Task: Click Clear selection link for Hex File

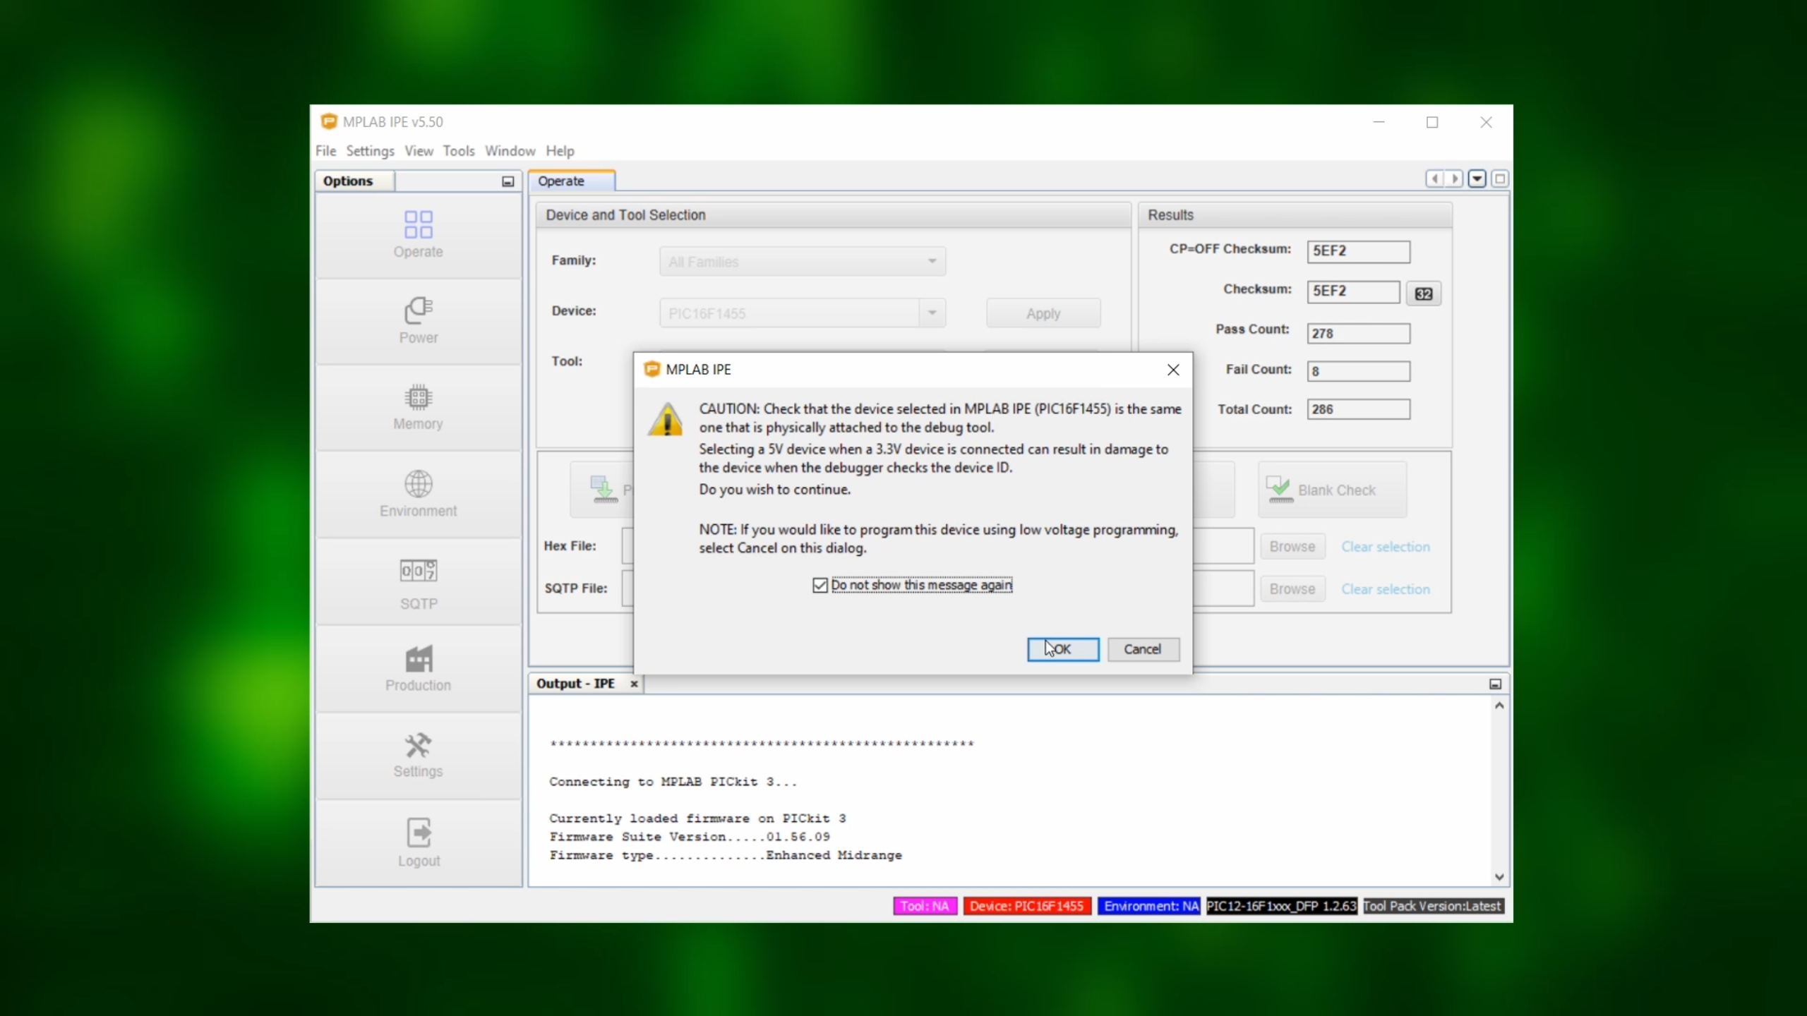Action: 1385,547
